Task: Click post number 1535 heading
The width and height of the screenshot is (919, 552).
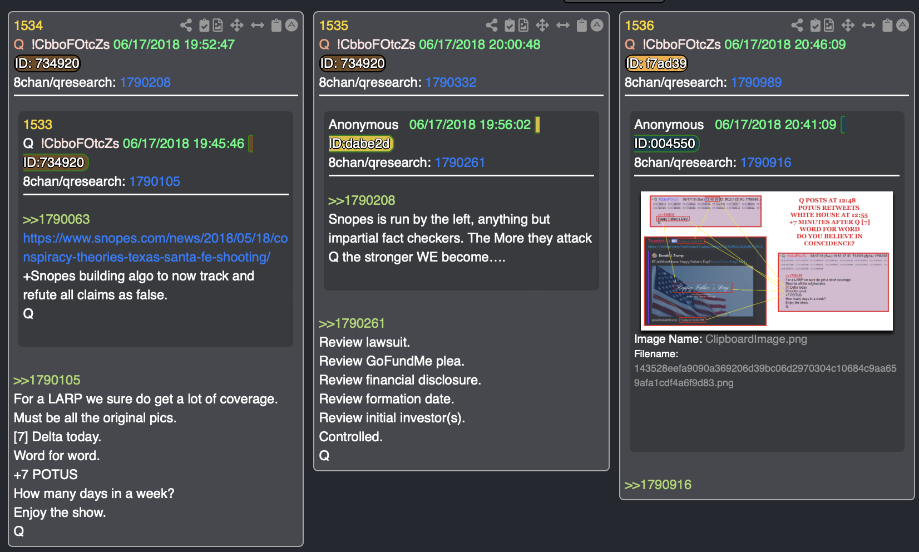Action: [x=334, y=26]
